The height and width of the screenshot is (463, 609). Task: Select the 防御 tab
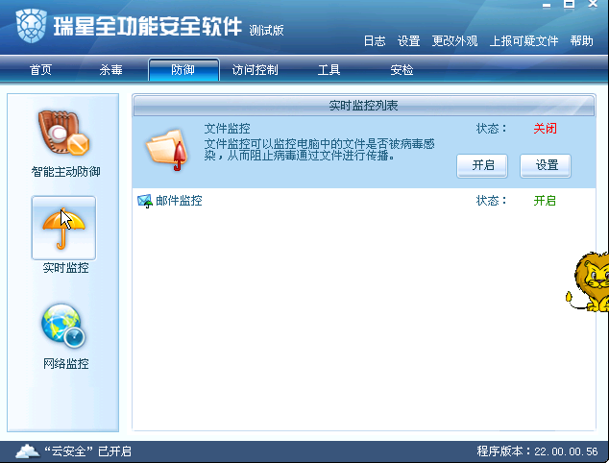pyautogui.click(x=183, y=70)
